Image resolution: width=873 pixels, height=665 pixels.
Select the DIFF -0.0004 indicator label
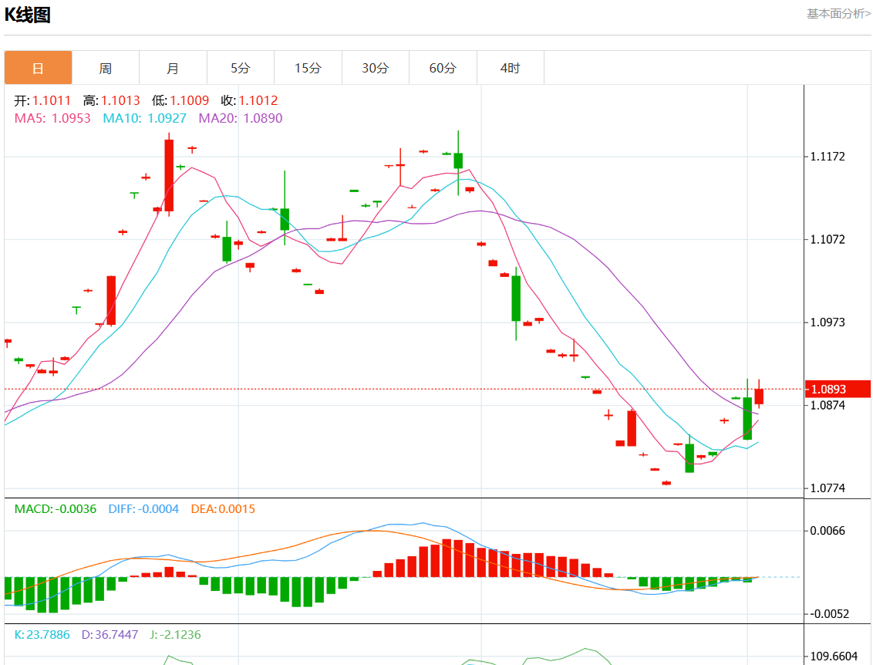(143, 509)
